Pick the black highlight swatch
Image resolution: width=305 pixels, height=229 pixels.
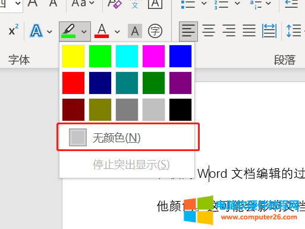coord(180,109)
